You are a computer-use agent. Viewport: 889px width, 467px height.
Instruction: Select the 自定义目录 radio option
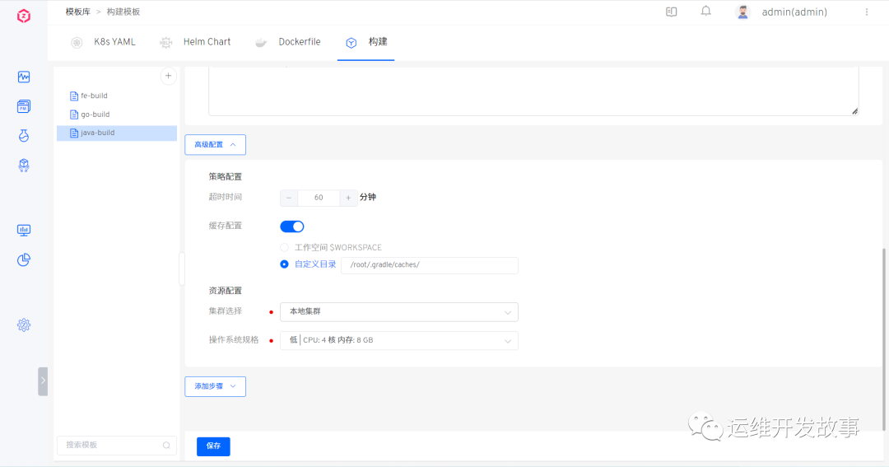point(285,264)
